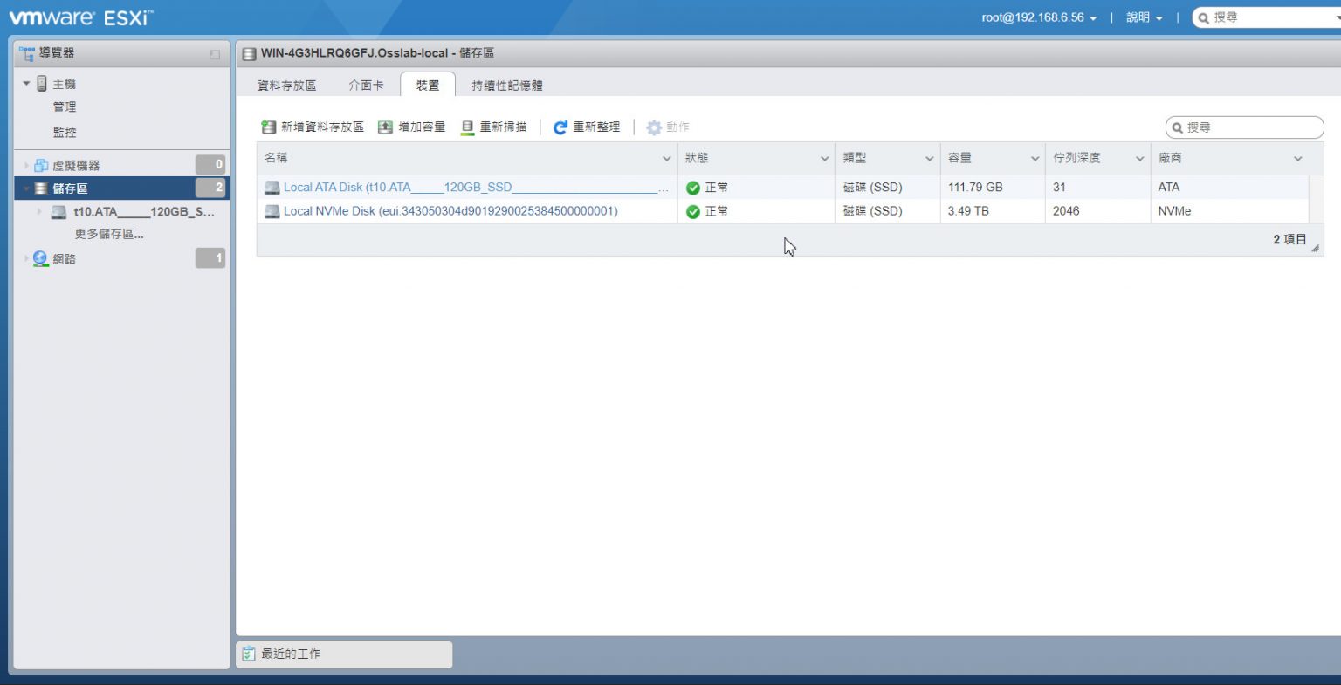Click the 增加容量 (increase capacity) icon
1341x685 pixels.
pyautogui.click(x=384, y=127)
